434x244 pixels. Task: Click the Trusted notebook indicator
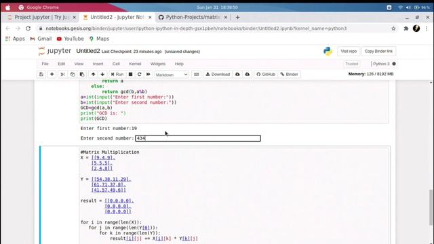coord(351,64)
